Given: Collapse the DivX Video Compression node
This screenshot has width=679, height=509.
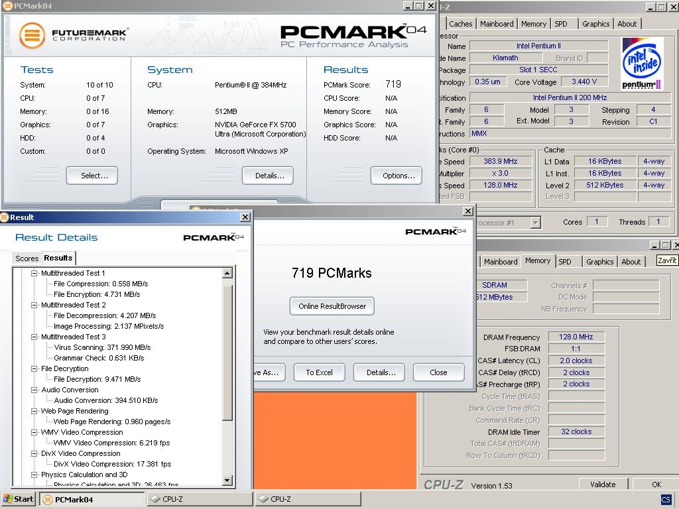Looking at the screenshot, I should [34, 453].
